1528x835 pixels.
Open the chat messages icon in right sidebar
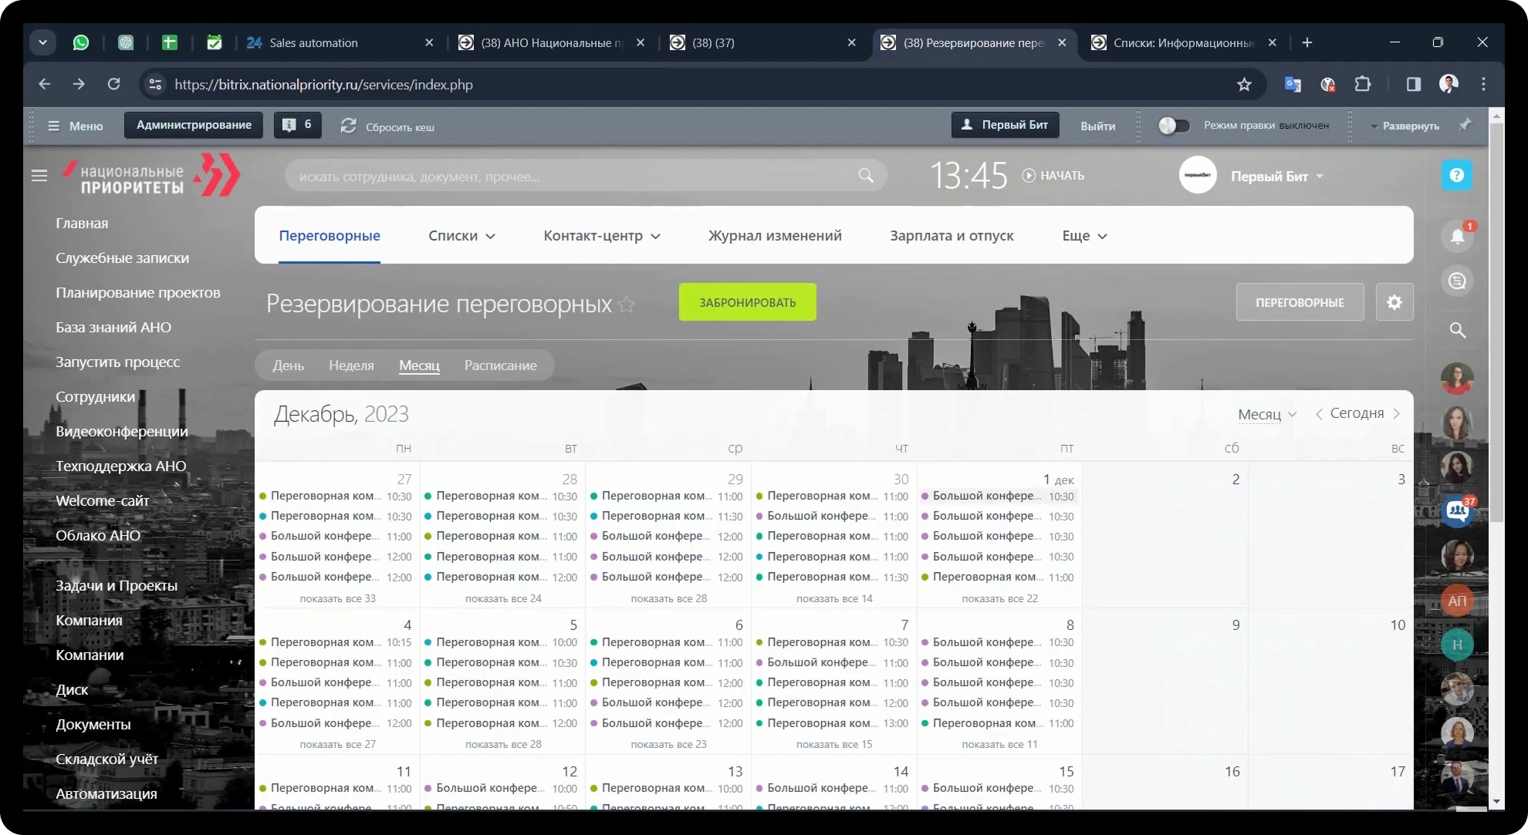pos(1457,281)
